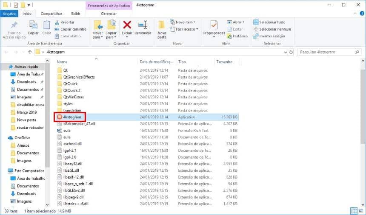Screen dimensions: 366x215
Task: Refresh the folder with the reload icon
Action: pos(291,52)
